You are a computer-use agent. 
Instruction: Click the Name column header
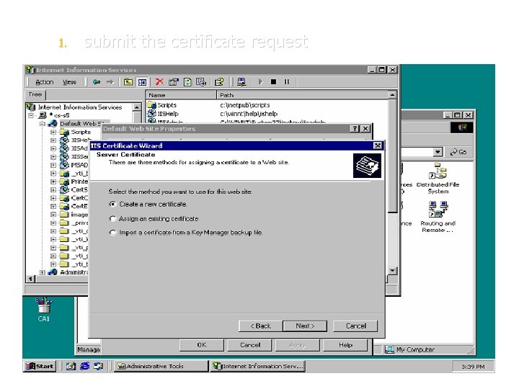[181, 95]
